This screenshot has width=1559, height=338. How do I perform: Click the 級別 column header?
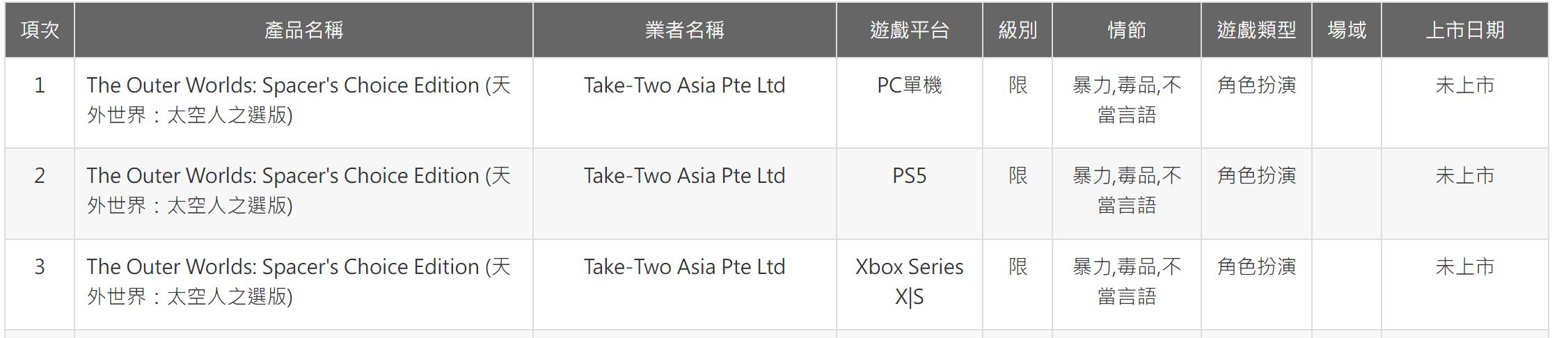click(1018, 30)
